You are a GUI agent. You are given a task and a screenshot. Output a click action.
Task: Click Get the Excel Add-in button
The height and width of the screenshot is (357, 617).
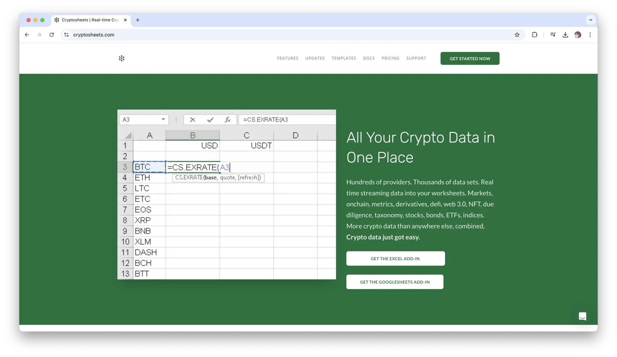(395, 258)
